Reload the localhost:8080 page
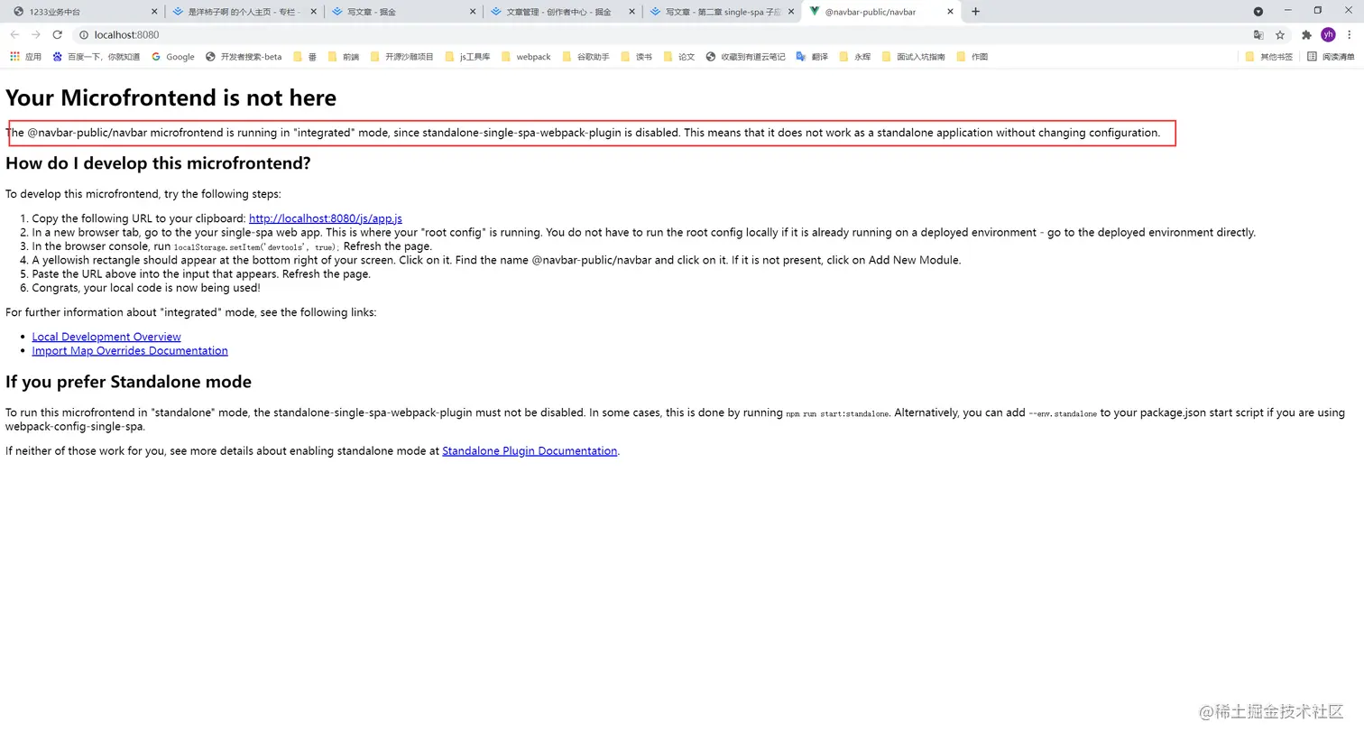 pos(57,34)
